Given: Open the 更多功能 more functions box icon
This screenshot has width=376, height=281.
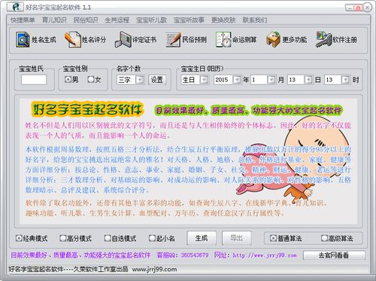Looking at the screenshot, I should (273, 39).
